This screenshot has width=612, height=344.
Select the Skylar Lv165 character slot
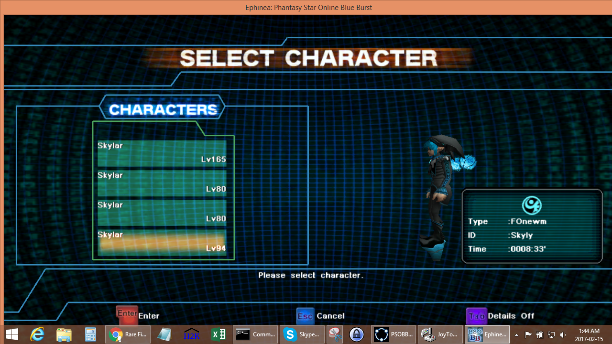pos(162,153)
